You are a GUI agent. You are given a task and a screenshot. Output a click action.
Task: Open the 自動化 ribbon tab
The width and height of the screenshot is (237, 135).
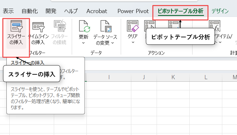point(29,11)
